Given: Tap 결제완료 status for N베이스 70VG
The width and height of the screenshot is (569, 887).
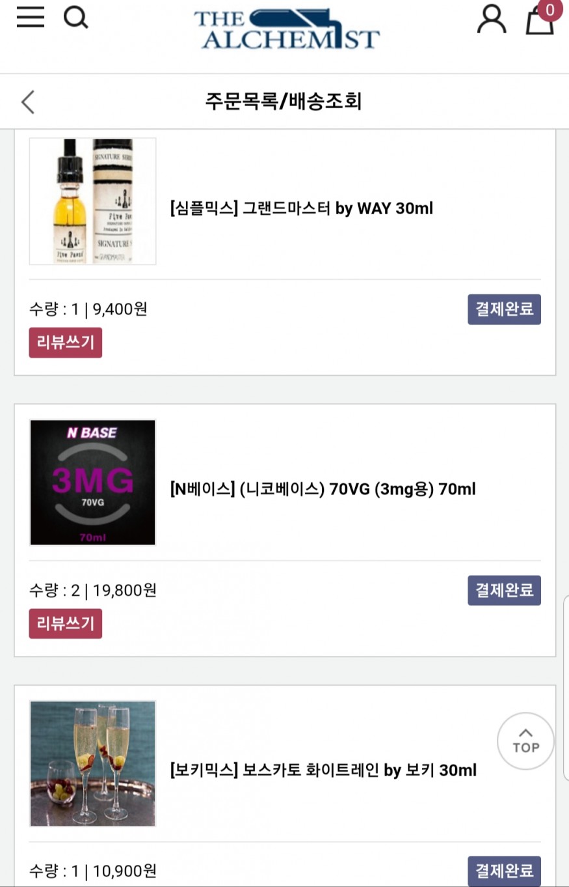Looking at the screenshot, I should tap(504, 591).
